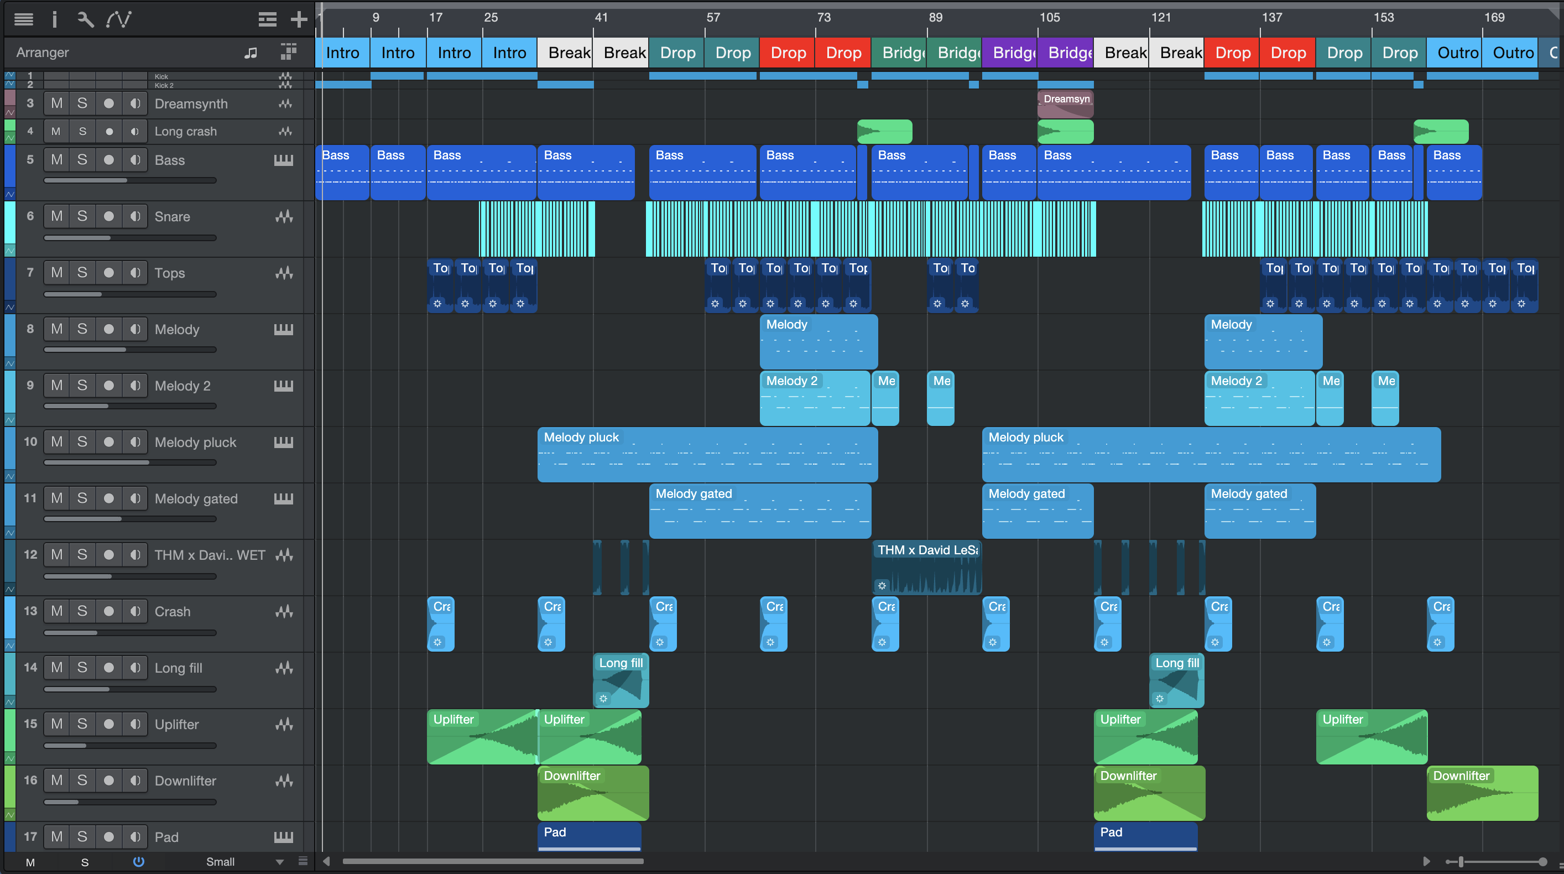The image size is (1564, 874).
Task: Open track list options icon at bottom
Action: (x=303, y=861)
